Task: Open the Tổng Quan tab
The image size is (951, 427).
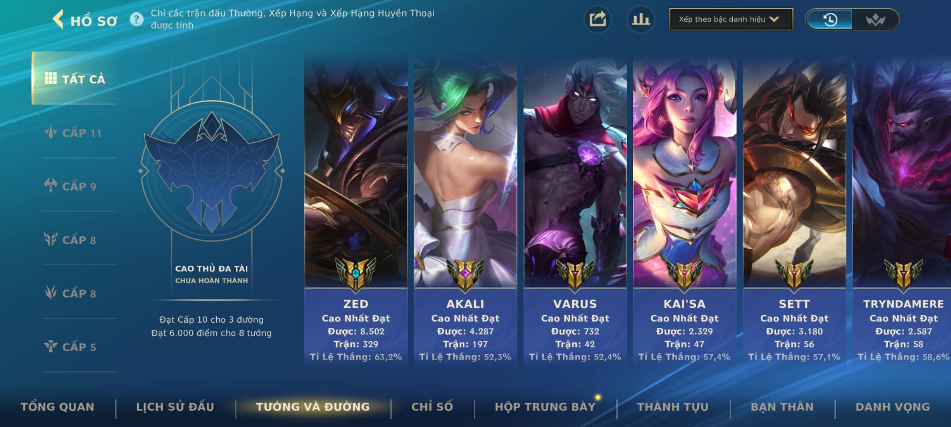Action: [x=57, y=407]
